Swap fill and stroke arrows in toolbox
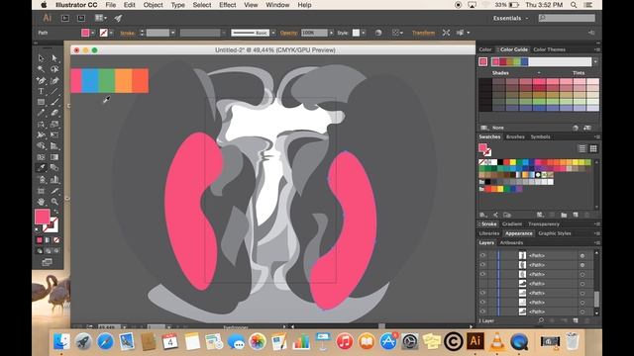The height and width of the screenshot is (356, 634). click(55, 212)
